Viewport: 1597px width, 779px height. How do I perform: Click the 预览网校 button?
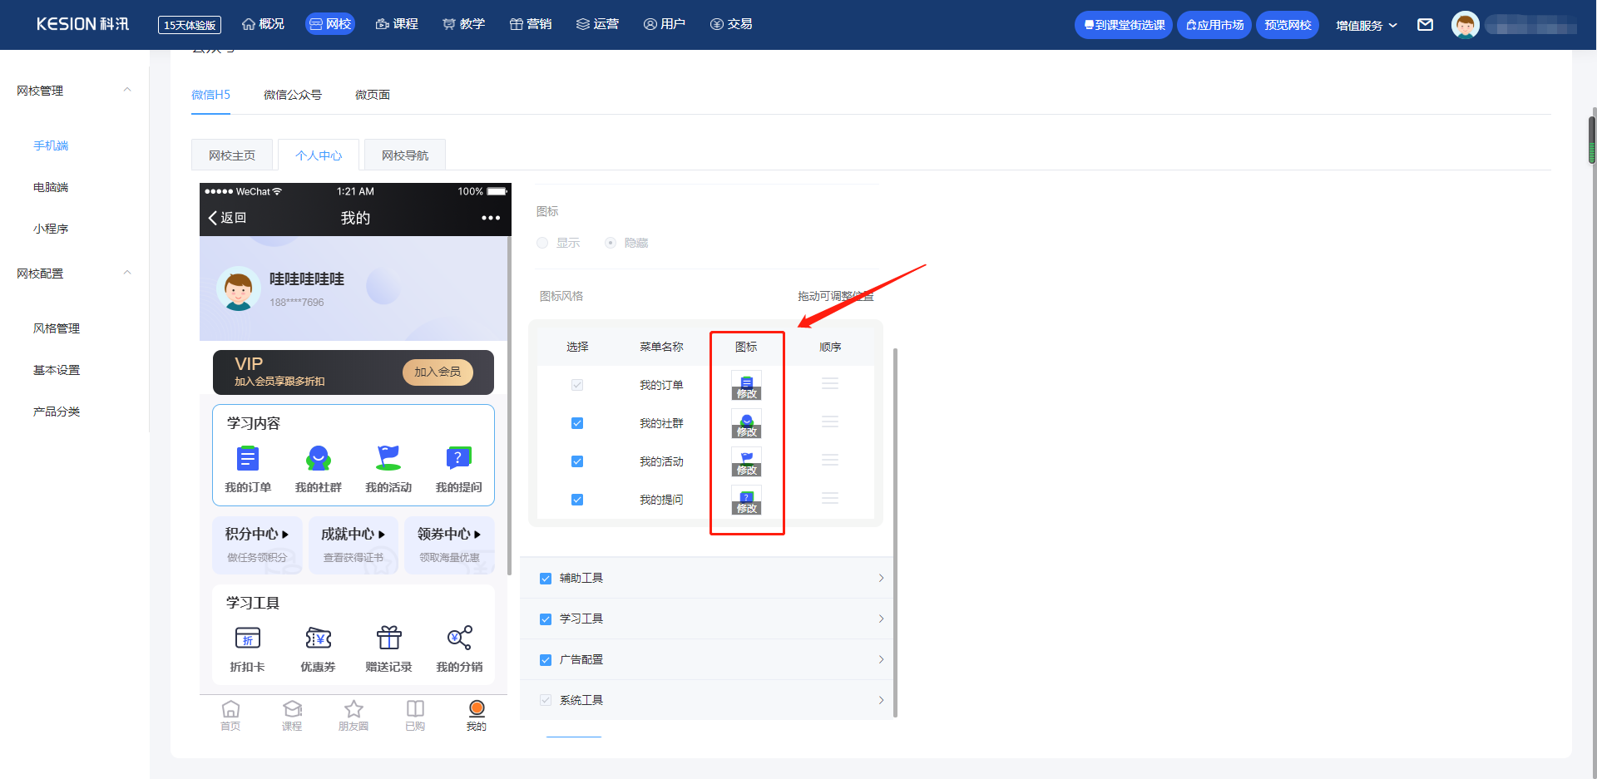pos(1288,25)
